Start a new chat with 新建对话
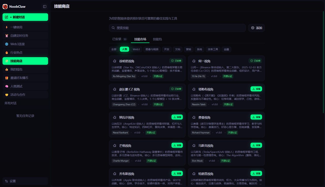325x187 pixels. click(25, 17)
